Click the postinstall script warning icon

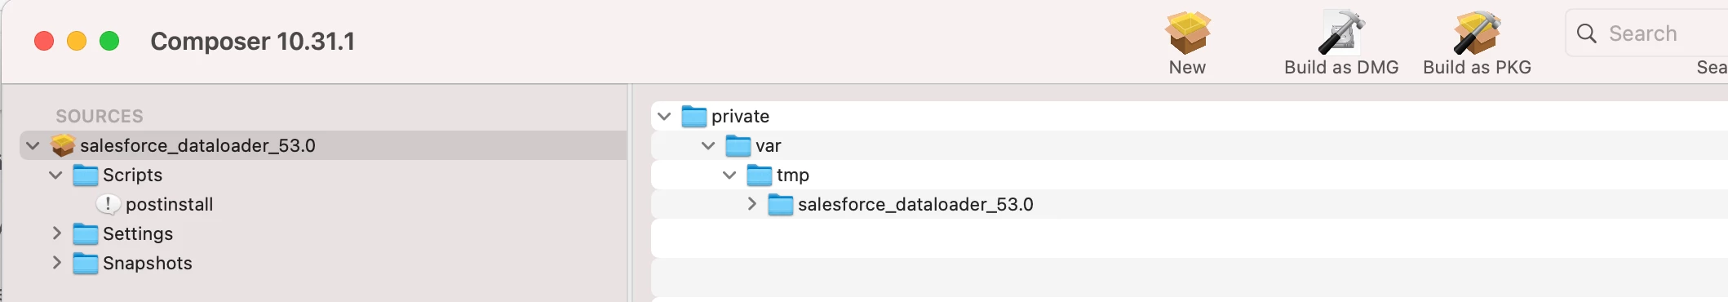tap(108, 204)
